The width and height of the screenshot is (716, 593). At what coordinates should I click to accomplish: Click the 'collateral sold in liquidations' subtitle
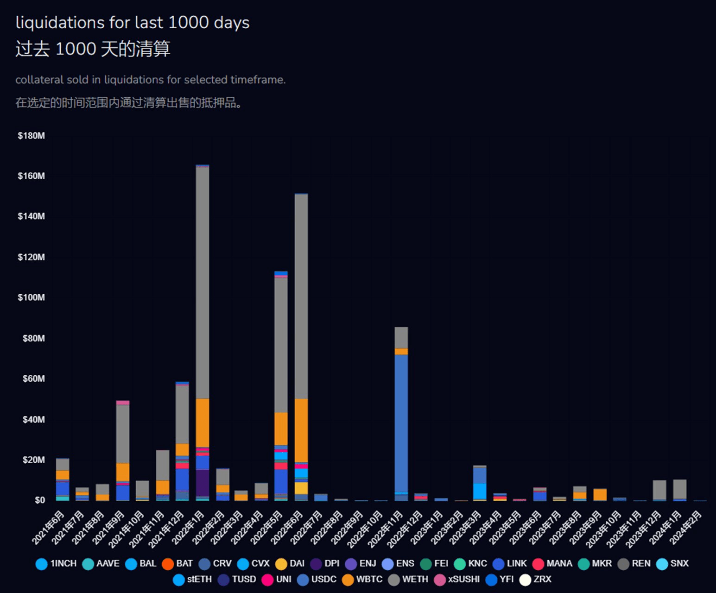pyautogui.click(x=151, y=80)
